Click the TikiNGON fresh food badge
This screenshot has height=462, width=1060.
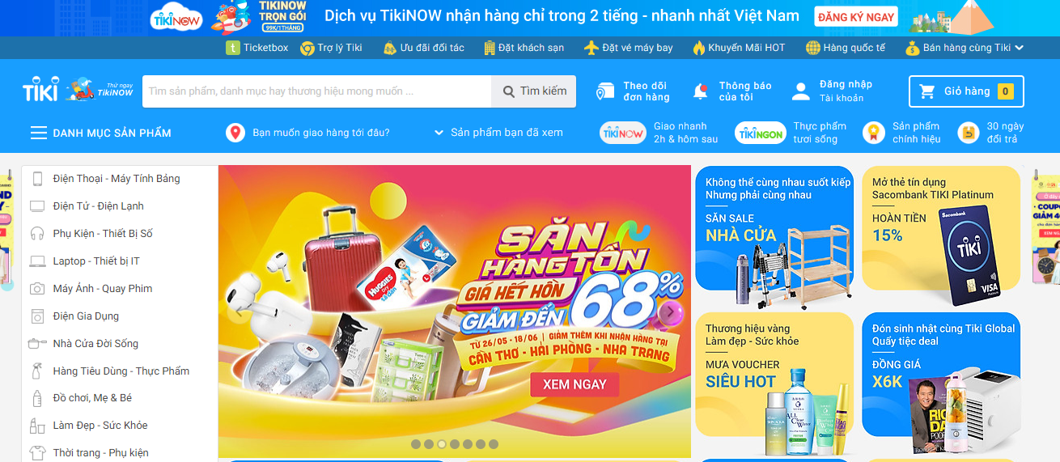pyautogui.click(x=761, y=133)
